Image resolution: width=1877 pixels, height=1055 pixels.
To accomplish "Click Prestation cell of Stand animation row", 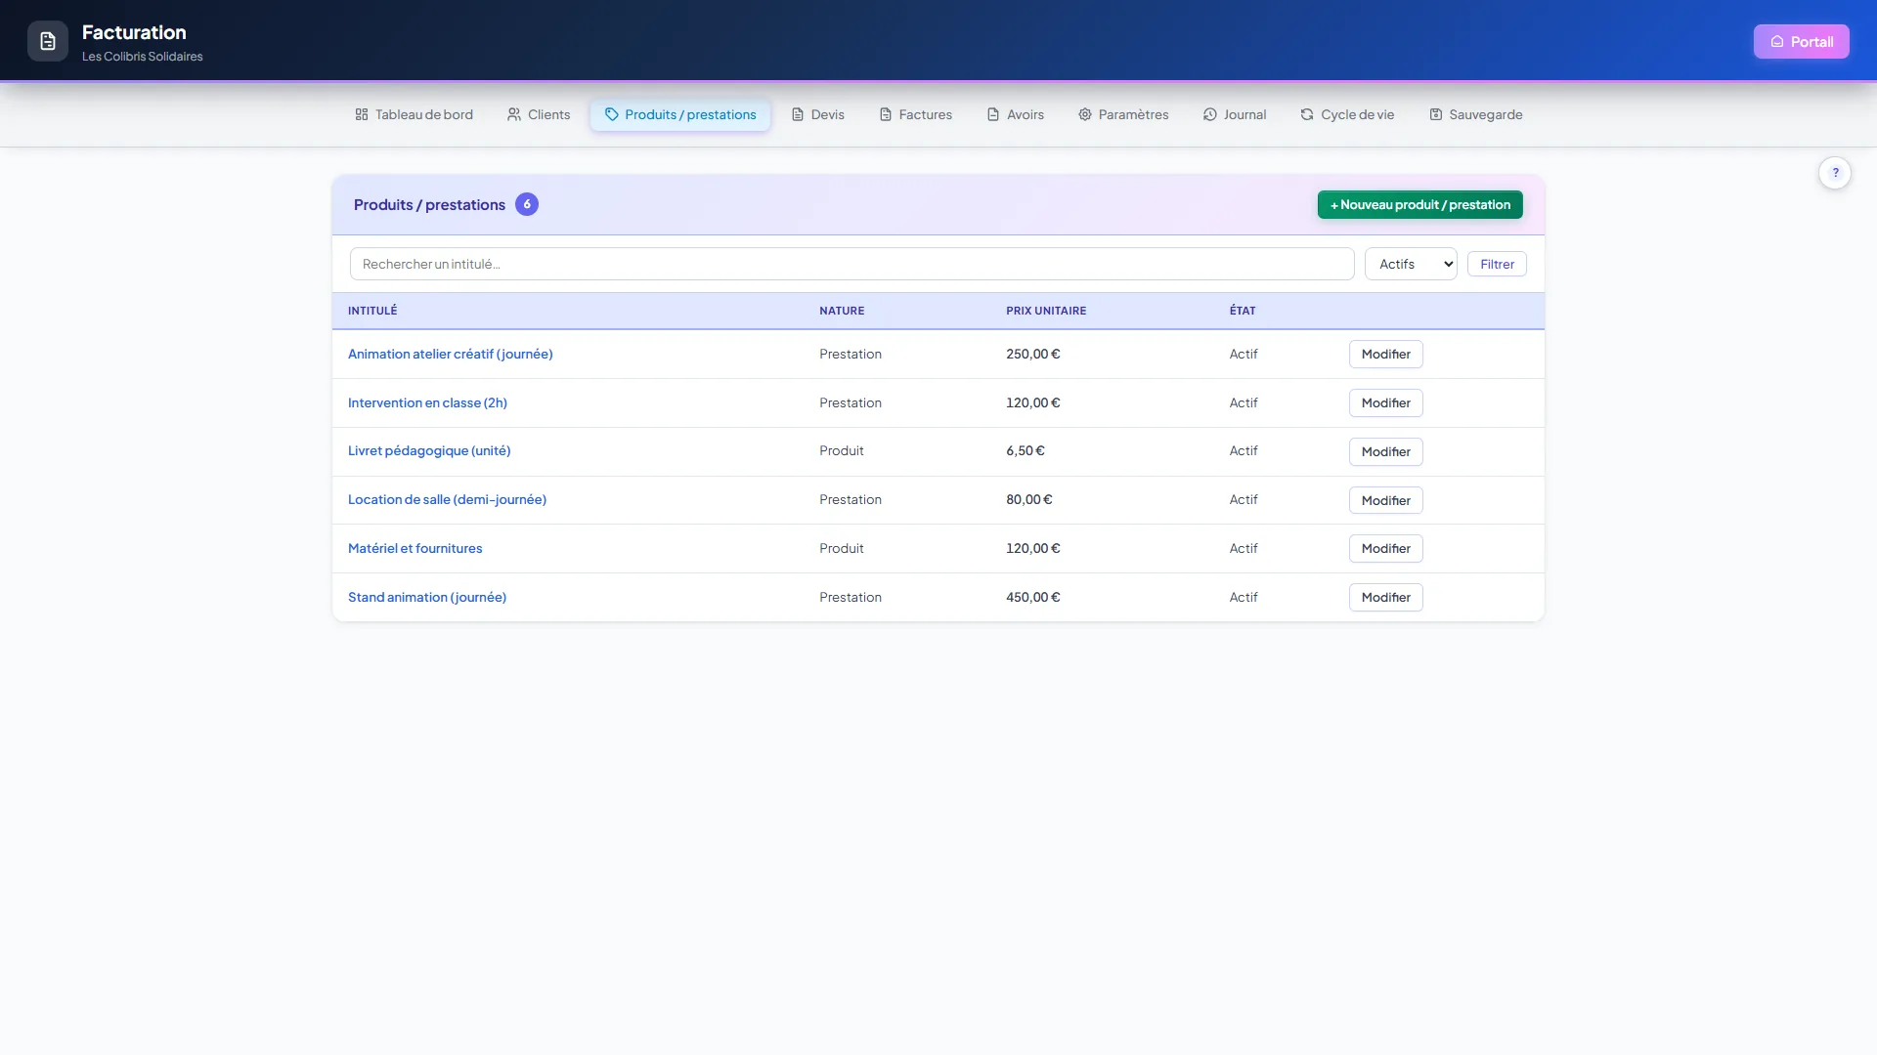I will click(x=850, y=597).
